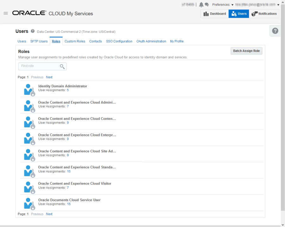Open the Notifications page
Image resolution: width=285 pixels, height=227 pixels.
pyautogui.click(x=264, y=14)
